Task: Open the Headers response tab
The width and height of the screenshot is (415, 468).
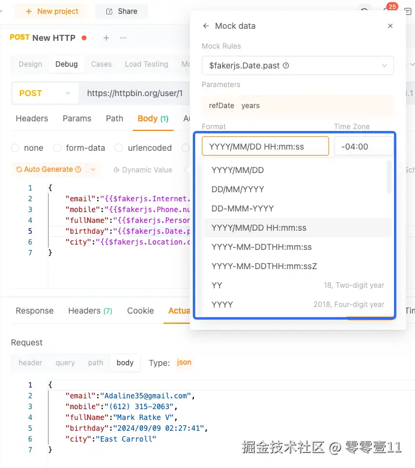Action: tap(90, 311)
